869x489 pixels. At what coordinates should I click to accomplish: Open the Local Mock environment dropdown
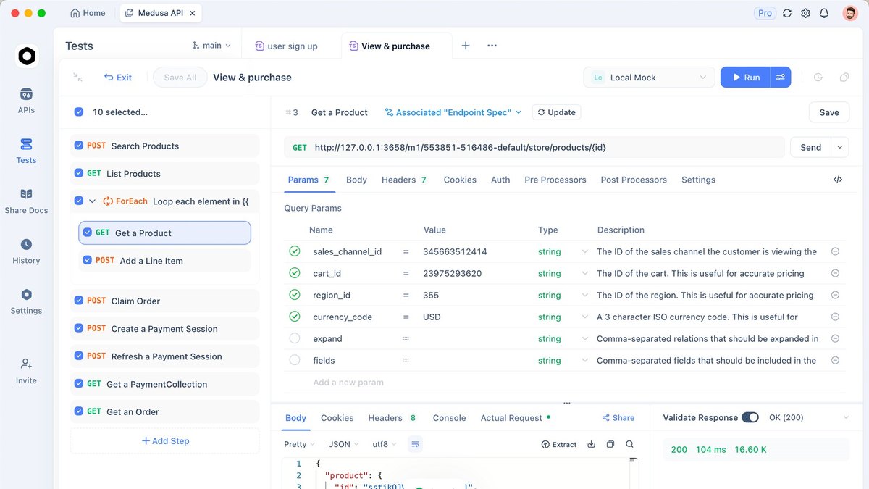(650, 78)
